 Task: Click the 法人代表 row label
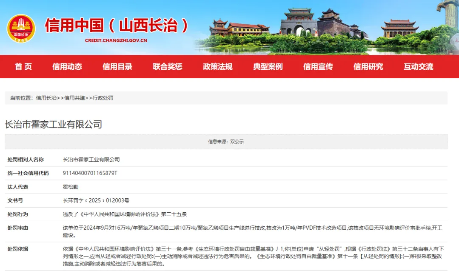click(18, 187)
